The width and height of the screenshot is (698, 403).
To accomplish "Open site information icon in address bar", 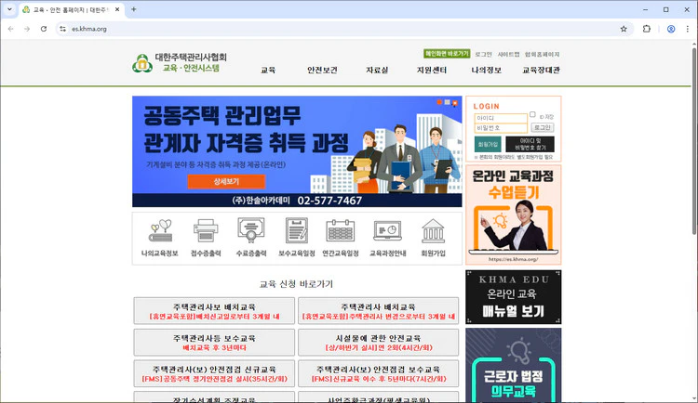I will click(62, 29).
